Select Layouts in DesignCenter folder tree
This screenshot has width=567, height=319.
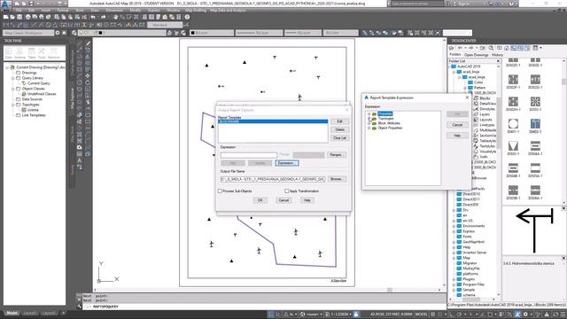[x=485, y=120]
